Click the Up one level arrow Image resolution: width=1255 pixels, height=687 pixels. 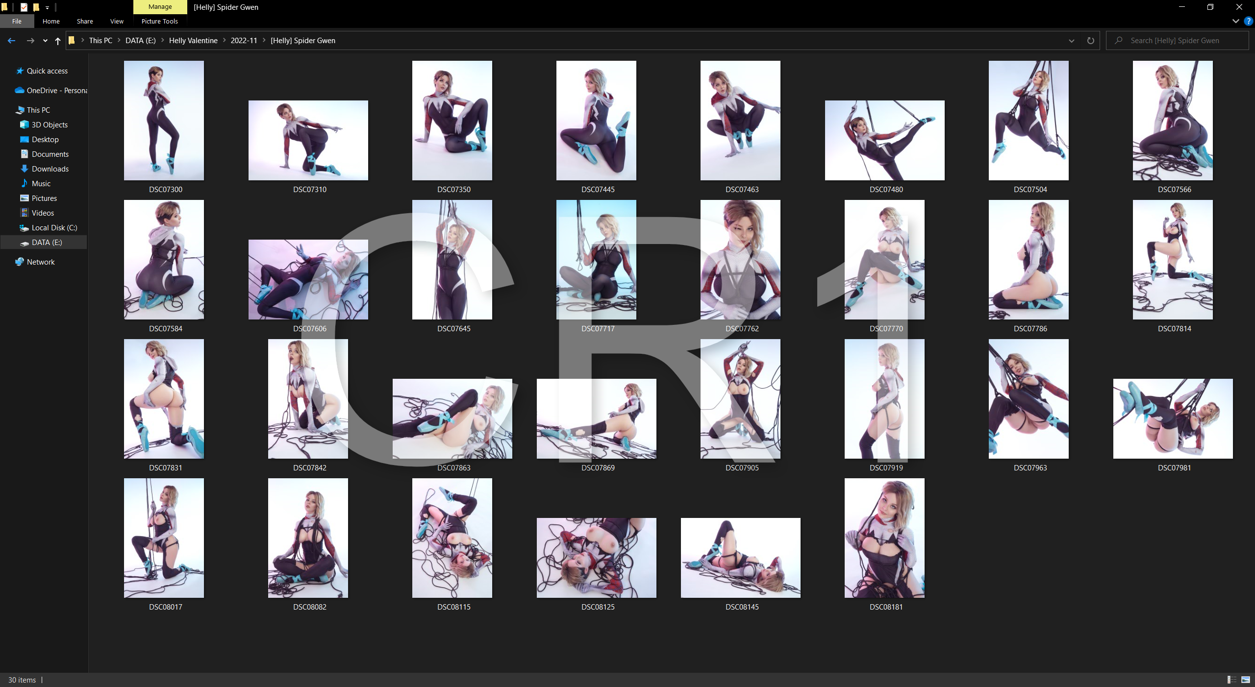point(58,41)
